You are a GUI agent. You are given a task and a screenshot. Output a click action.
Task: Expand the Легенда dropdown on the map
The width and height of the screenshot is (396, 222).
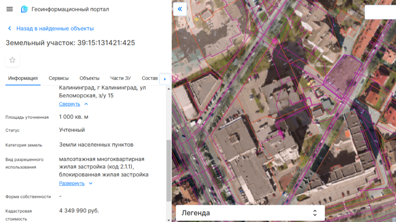[x=250, y=213]
